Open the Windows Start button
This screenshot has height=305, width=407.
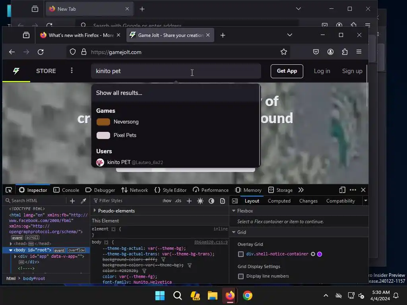coord(160,295)
